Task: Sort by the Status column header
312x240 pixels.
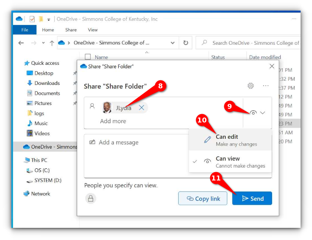Action: pyautogui.click(x=218, y=57)
